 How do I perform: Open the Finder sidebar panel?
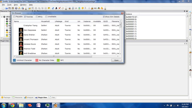pos(190,73)
